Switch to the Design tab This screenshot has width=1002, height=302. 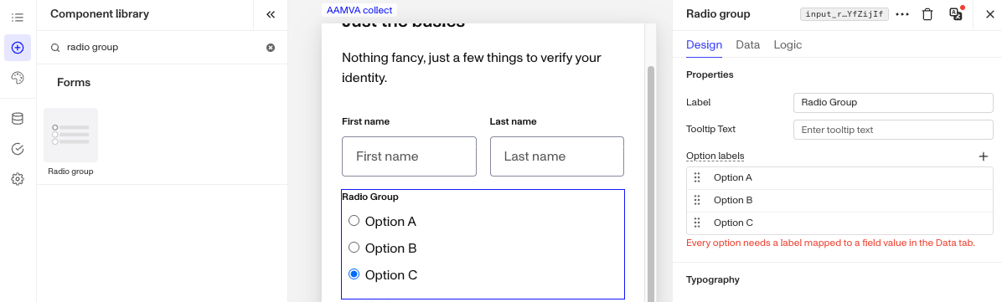(x=705, y=44)
